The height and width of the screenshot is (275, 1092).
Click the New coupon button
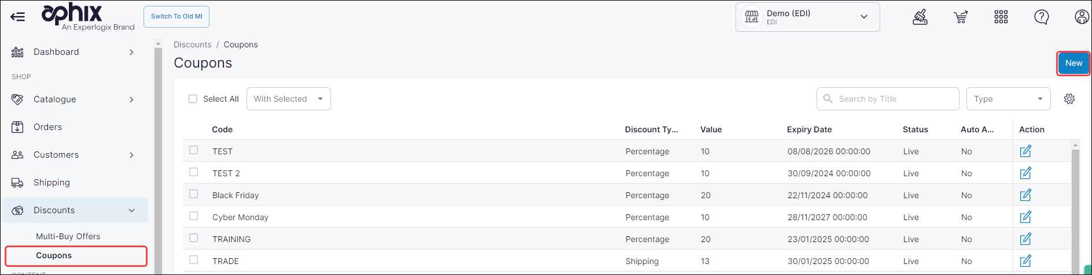(1073, 64)
